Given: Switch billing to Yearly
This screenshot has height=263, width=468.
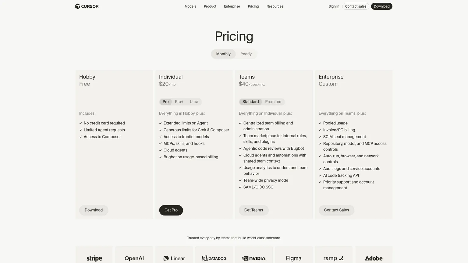Looking at the screenshot, I should click(246, 54).
